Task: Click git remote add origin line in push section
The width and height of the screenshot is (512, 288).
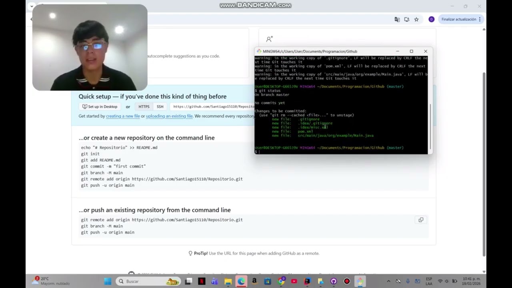Action: click(162, 220)
